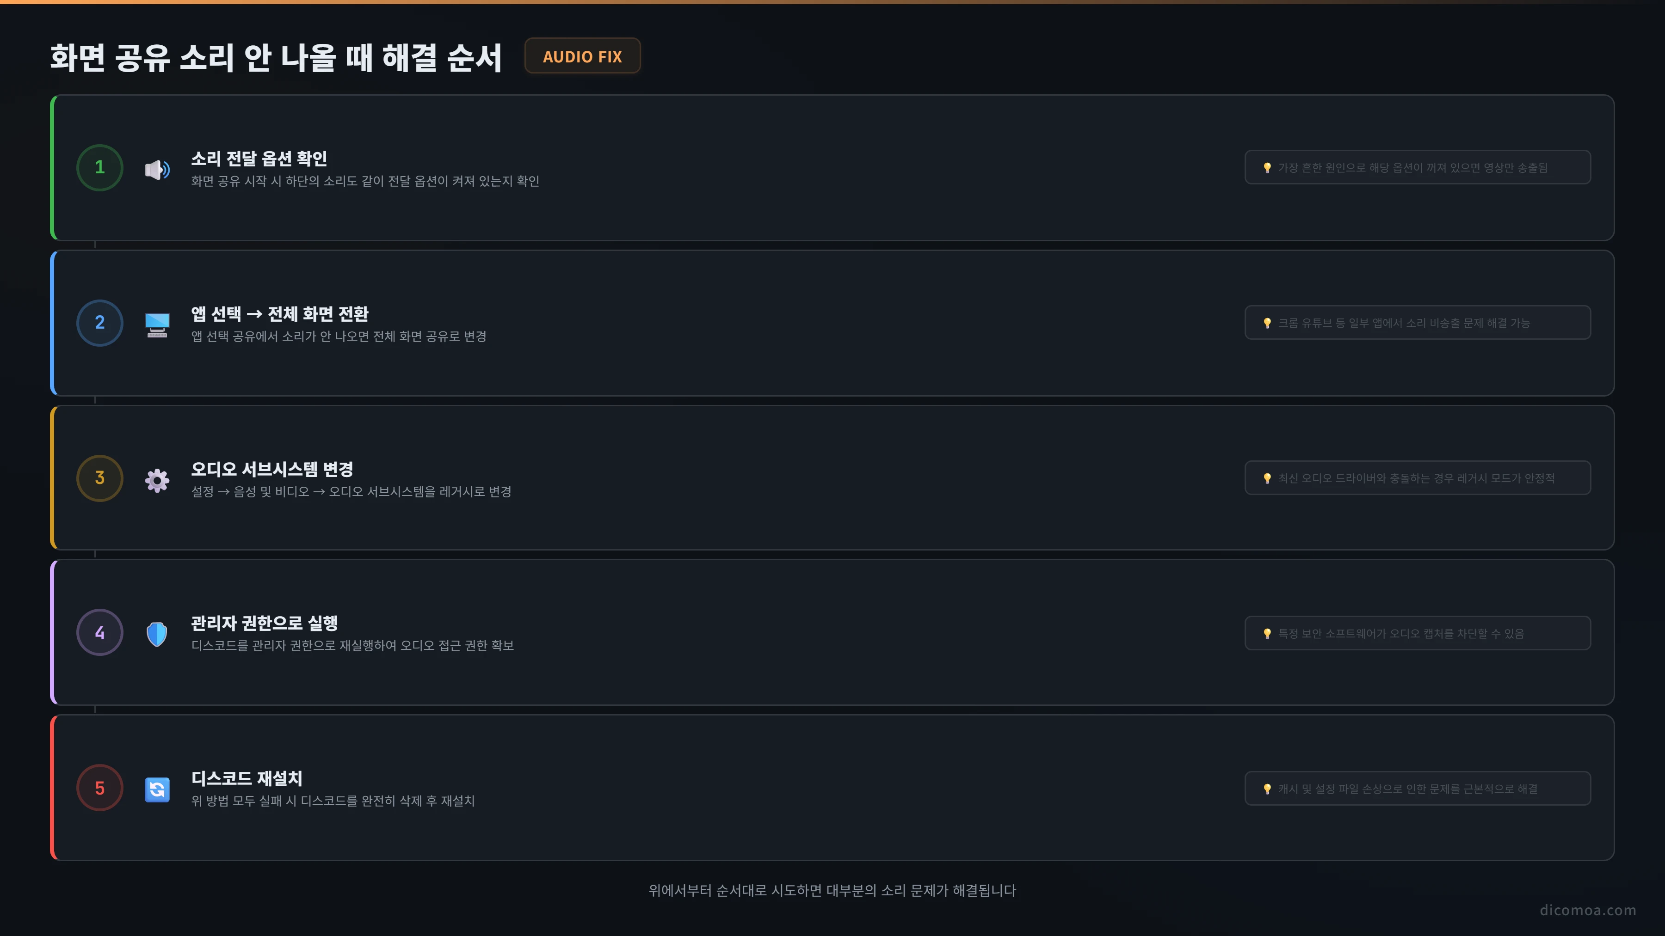
Task: Click the tip box about 레거시 모드
Action: click(x=1418, y=478)
